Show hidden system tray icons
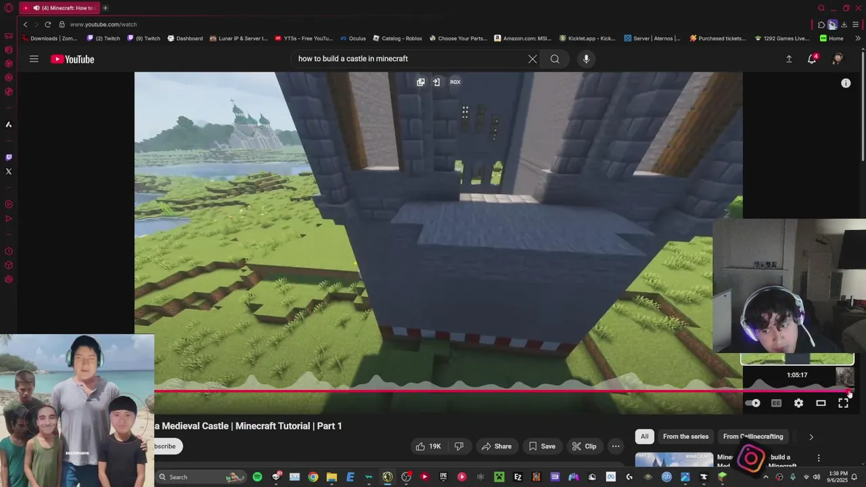The width and height of the screenshot is (866, 487). [x=766, y=477]
